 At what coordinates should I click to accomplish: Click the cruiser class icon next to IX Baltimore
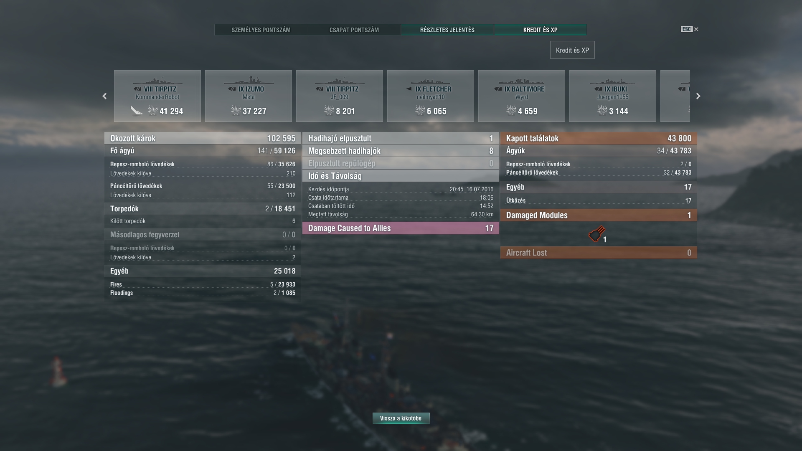(x=498, y=89)
